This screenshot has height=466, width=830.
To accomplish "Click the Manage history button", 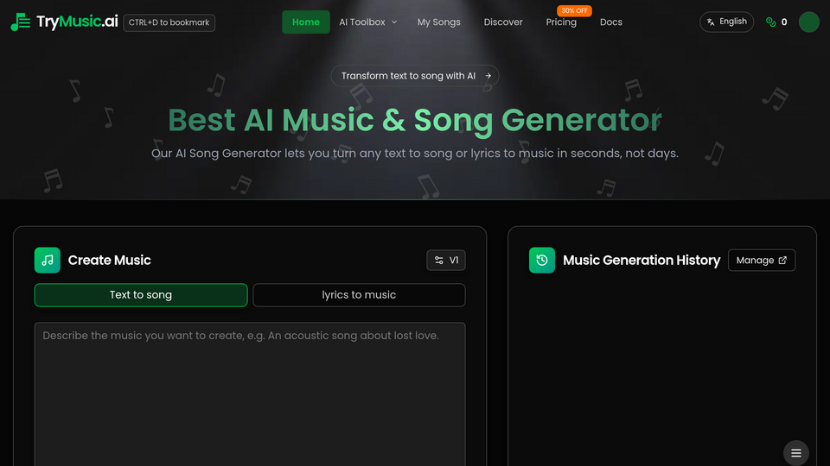I will (762, 260).
